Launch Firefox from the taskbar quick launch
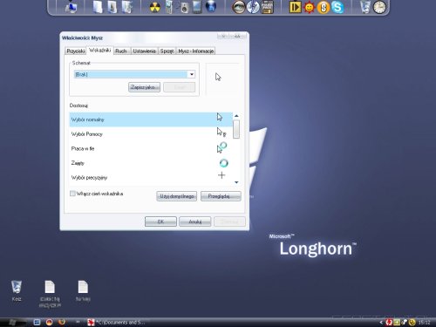The height and width of the screenshot is (327, 436). tap(62, 322)
